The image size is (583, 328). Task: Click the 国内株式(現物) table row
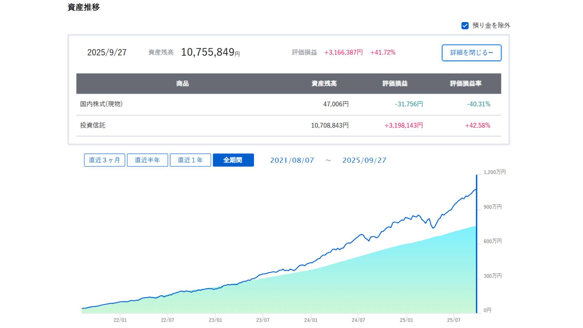(101, 104)
